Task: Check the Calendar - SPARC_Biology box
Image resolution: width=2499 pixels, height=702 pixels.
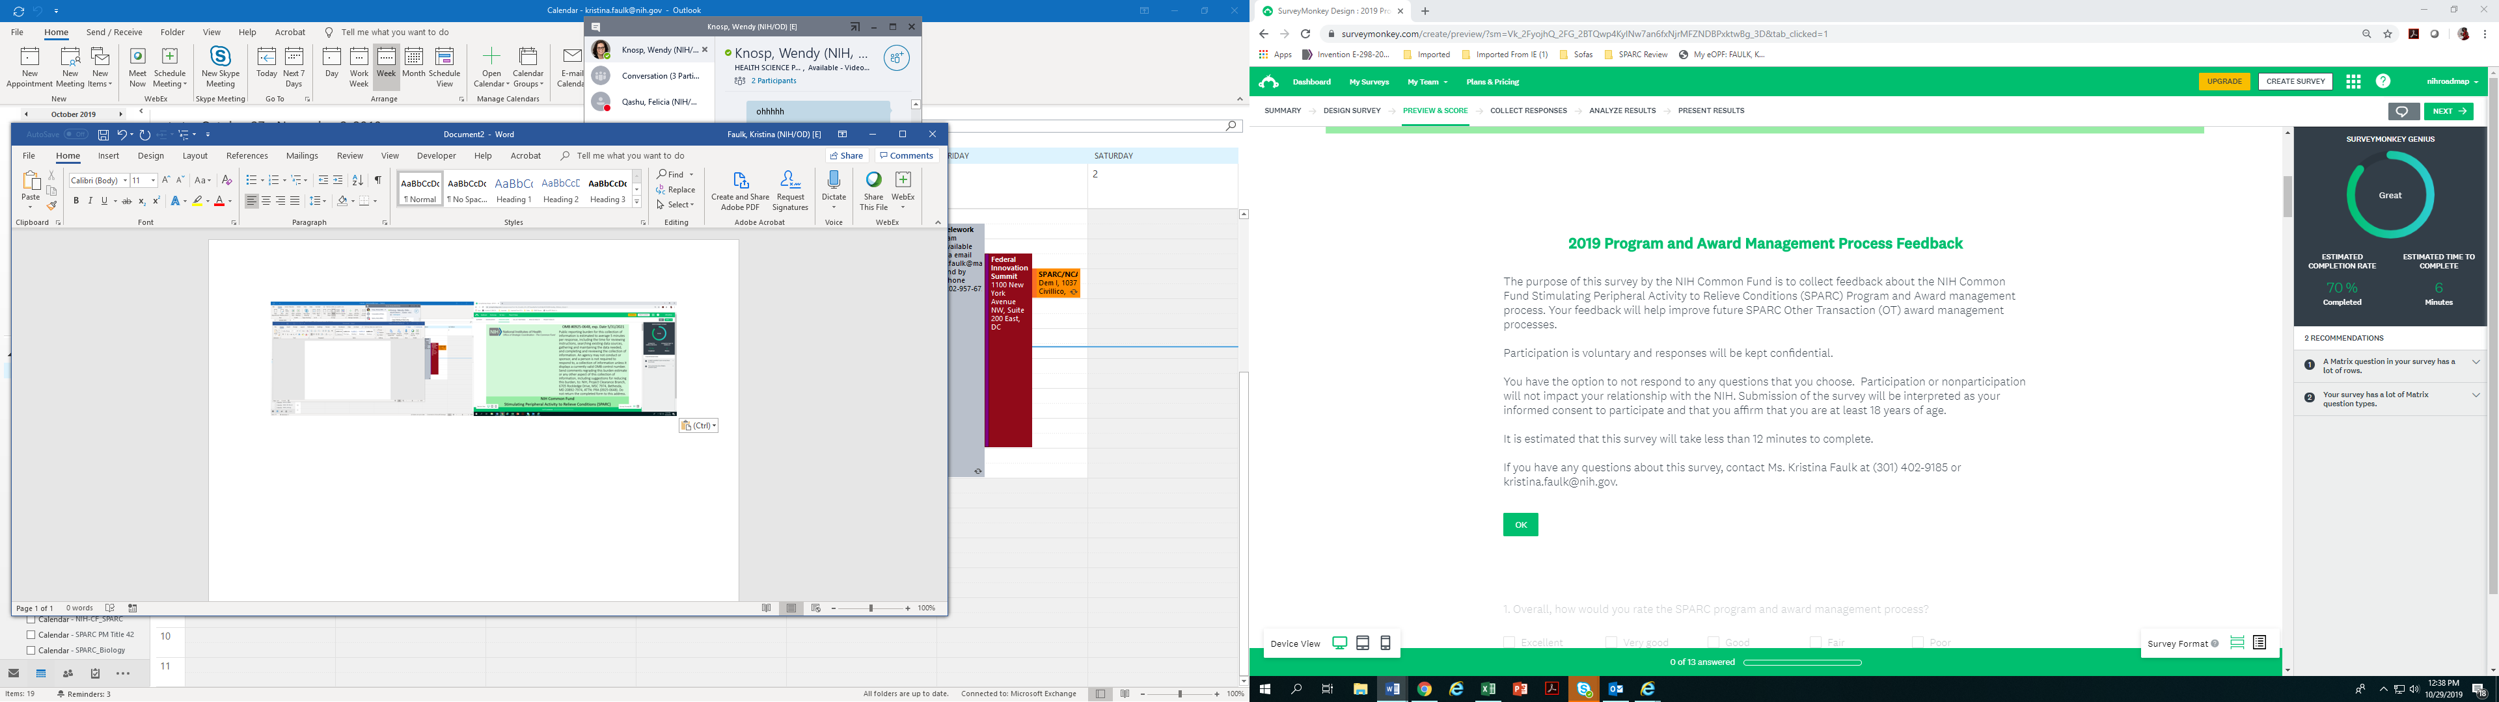Action: [31, 651]
